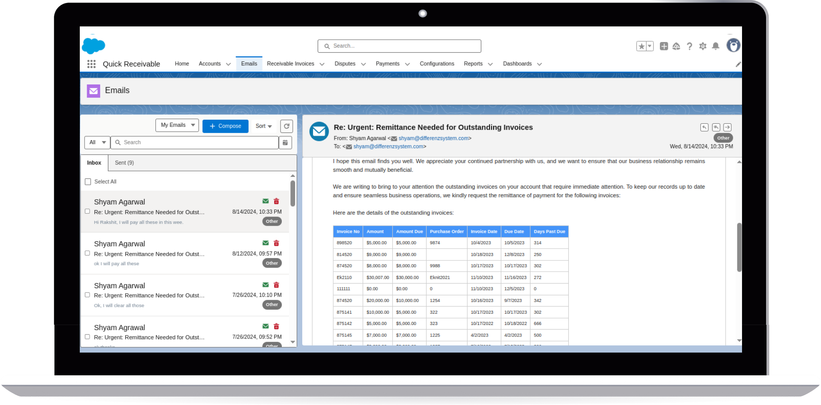Forward the open email
The width and height of the screenshot is (821, 405).
tap(727, 127)
